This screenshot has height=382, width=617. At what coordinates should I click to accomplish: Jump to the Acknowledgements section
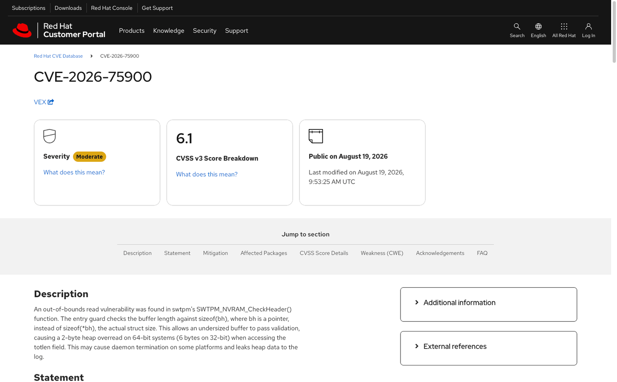pos(440,253)
